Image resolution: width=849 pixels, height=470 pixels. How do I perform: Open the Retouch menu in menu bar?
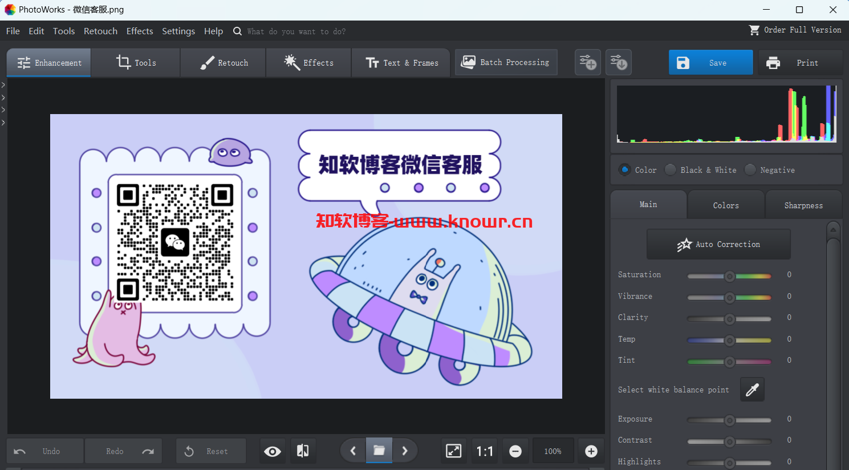[100, 31]
